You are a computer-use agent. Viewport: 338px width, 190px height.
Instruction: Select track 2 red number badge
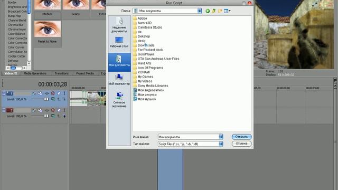(x=10, y=110)
